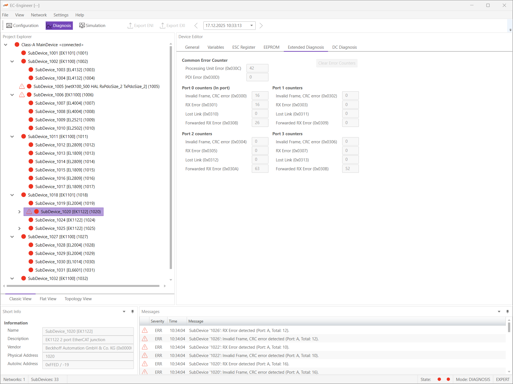Viewport: 513px width, 384px height.
Task: Click the Physical Address field showing 1020
Action: (88, 356)
